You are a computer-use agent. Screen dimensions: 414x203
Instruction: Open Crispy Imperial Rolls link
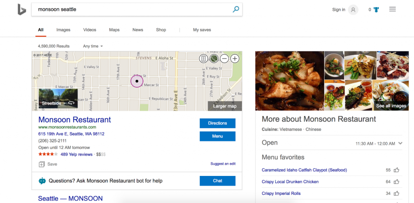click(281, 193)
